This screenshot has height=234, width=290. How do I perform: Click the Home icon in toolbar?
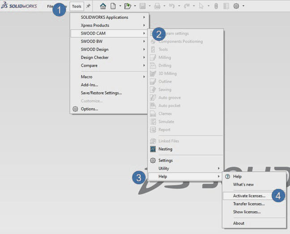click(103, 6)
